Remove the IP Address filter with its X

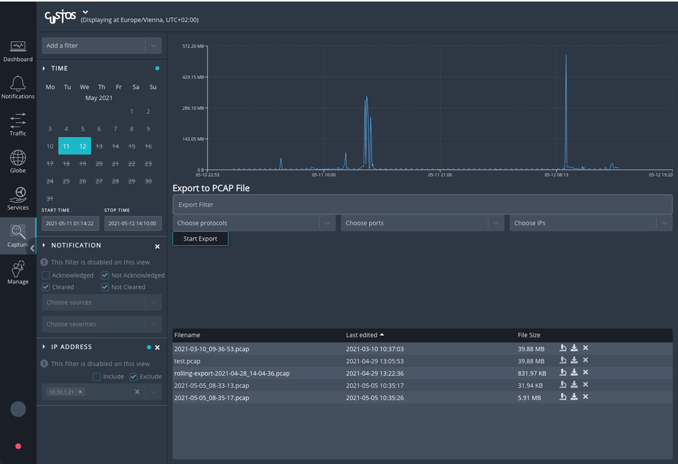click(x=157, y=348)
